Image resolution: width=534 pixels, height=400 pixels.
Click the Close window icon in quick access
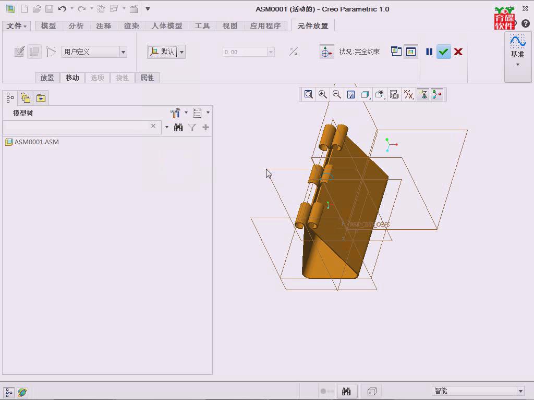pyautogui.click(x=134, y=9)
